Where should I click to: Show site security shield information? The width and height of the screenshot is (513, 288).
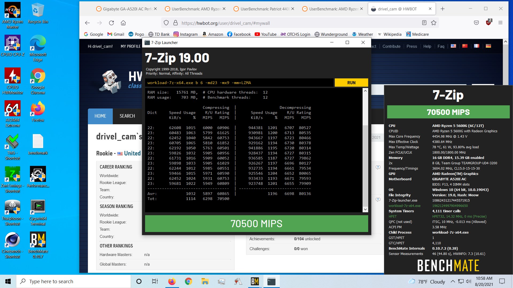coord(166,23)
